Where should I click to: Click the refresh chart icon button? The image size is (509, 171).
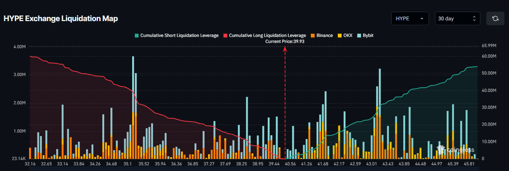(x=495, y=18)
